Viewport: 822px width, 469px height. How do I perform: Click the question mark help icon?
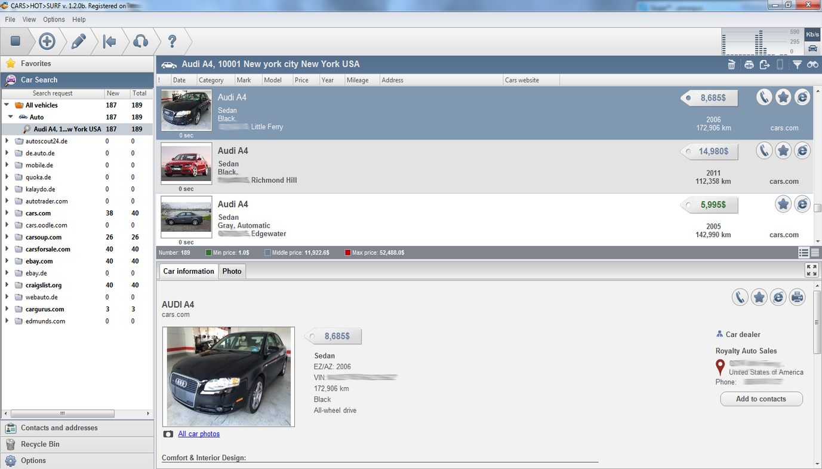172,41
